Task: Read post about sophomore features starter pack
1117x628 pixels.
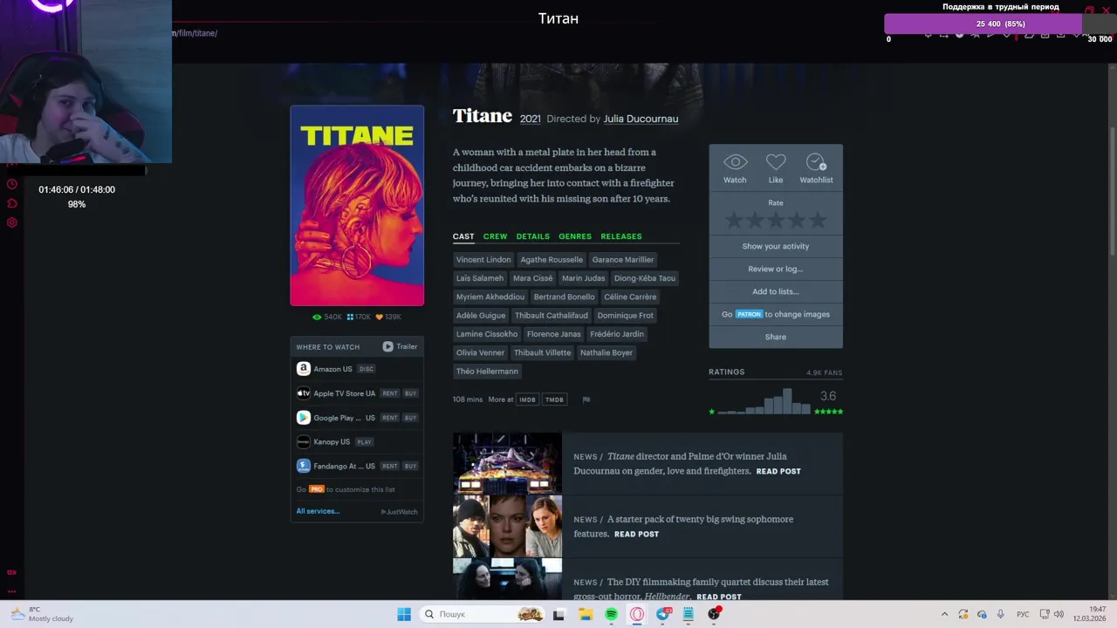Action: pos(636,534)
